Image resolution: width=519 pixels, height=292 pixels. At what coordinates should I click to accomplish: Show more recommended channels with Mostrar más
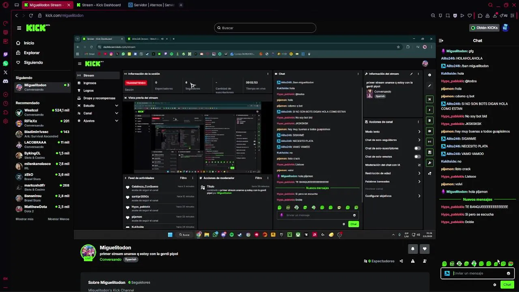(x=25, y=219)
